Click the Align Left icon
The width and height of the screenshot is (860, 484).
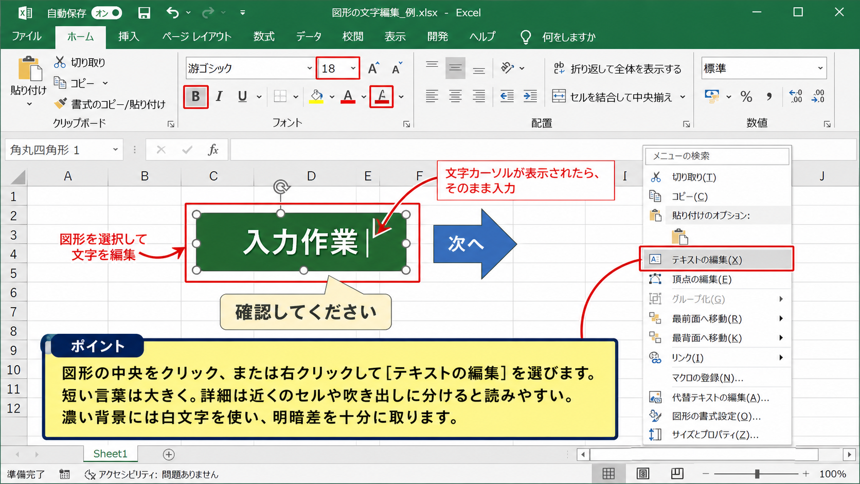pos(432,96)
